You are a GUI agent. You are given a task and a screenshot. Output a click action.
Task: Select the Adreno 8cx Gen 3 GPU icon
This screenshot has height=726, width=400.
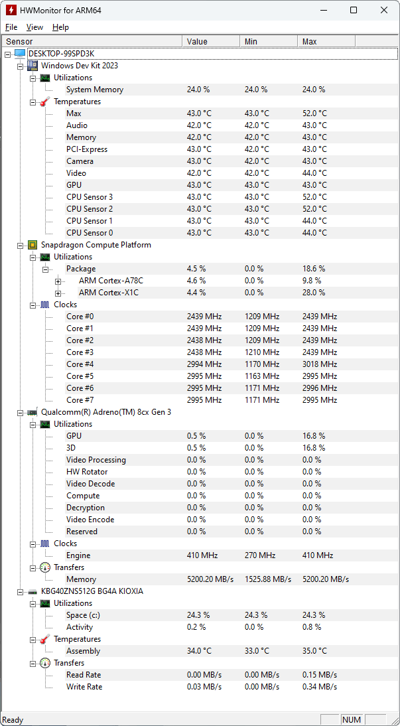(x=33, y=411)
